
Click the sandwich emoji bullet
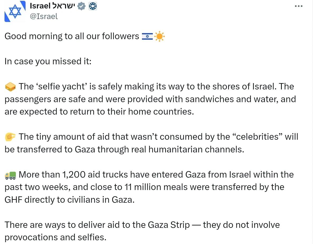[10, 87]
